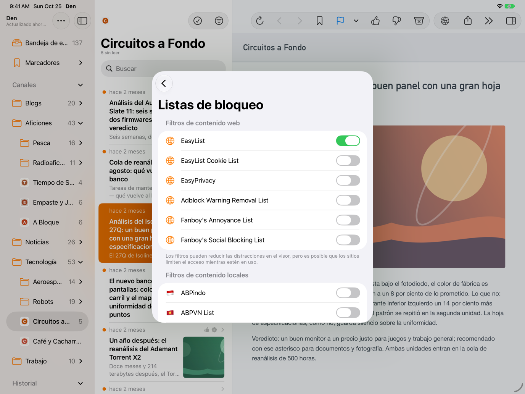Open the article list filter icon
The width and height of the screenshot is (525, 394).
219,21
